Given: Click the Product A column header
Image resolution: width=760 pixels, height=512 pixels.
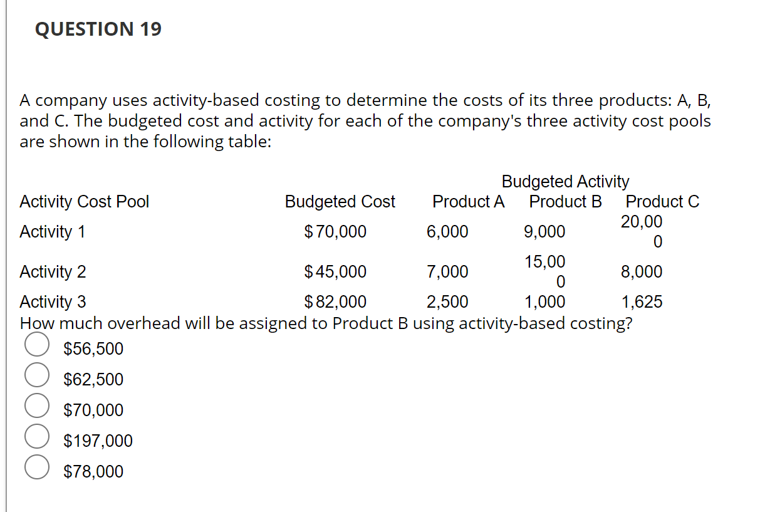Looking at the screenshot, I should pyautogui.click(x=469, y=202).
